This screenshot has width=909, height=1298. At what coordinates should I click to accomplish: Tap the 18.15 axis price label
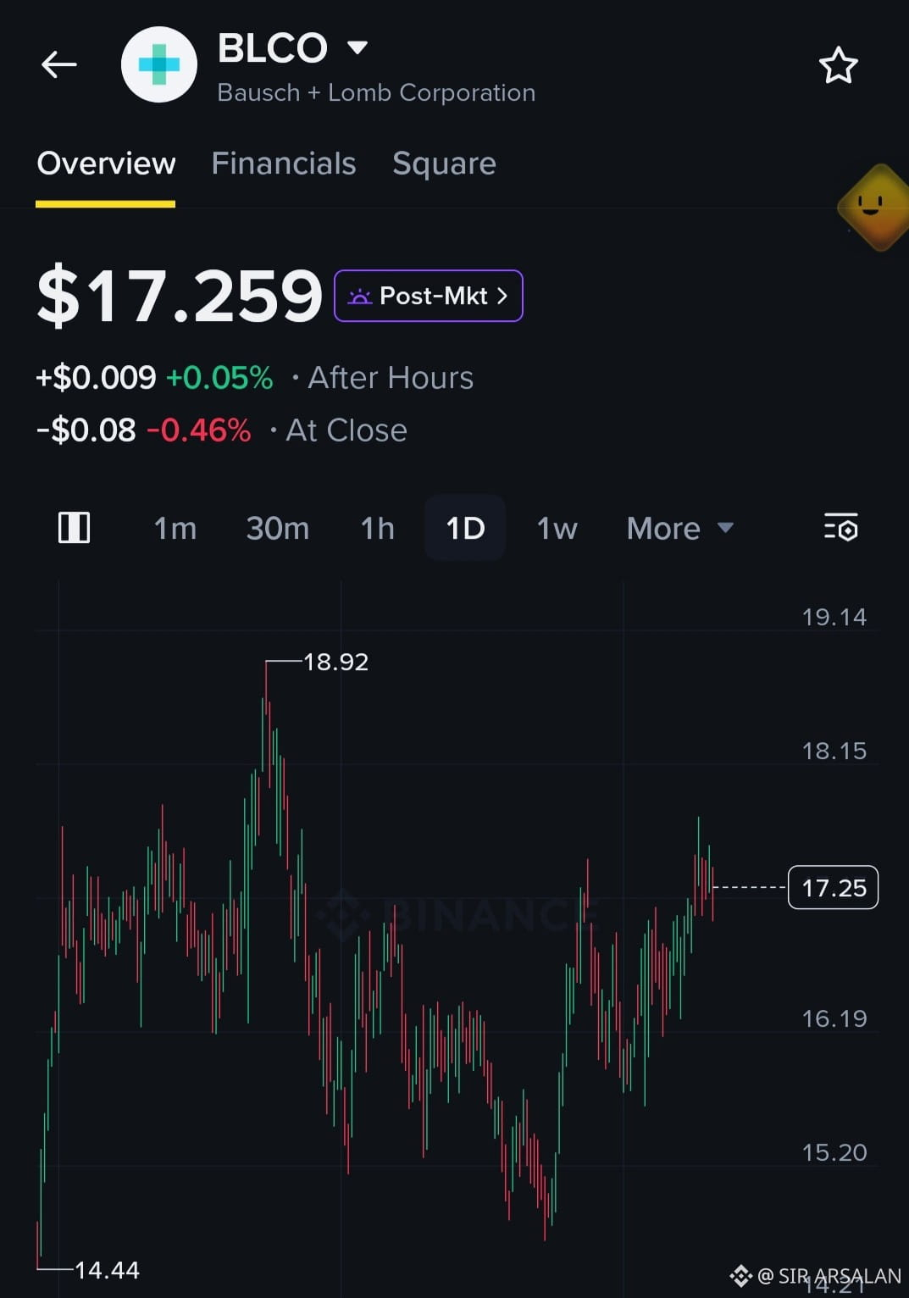click(x=834, y=751)
